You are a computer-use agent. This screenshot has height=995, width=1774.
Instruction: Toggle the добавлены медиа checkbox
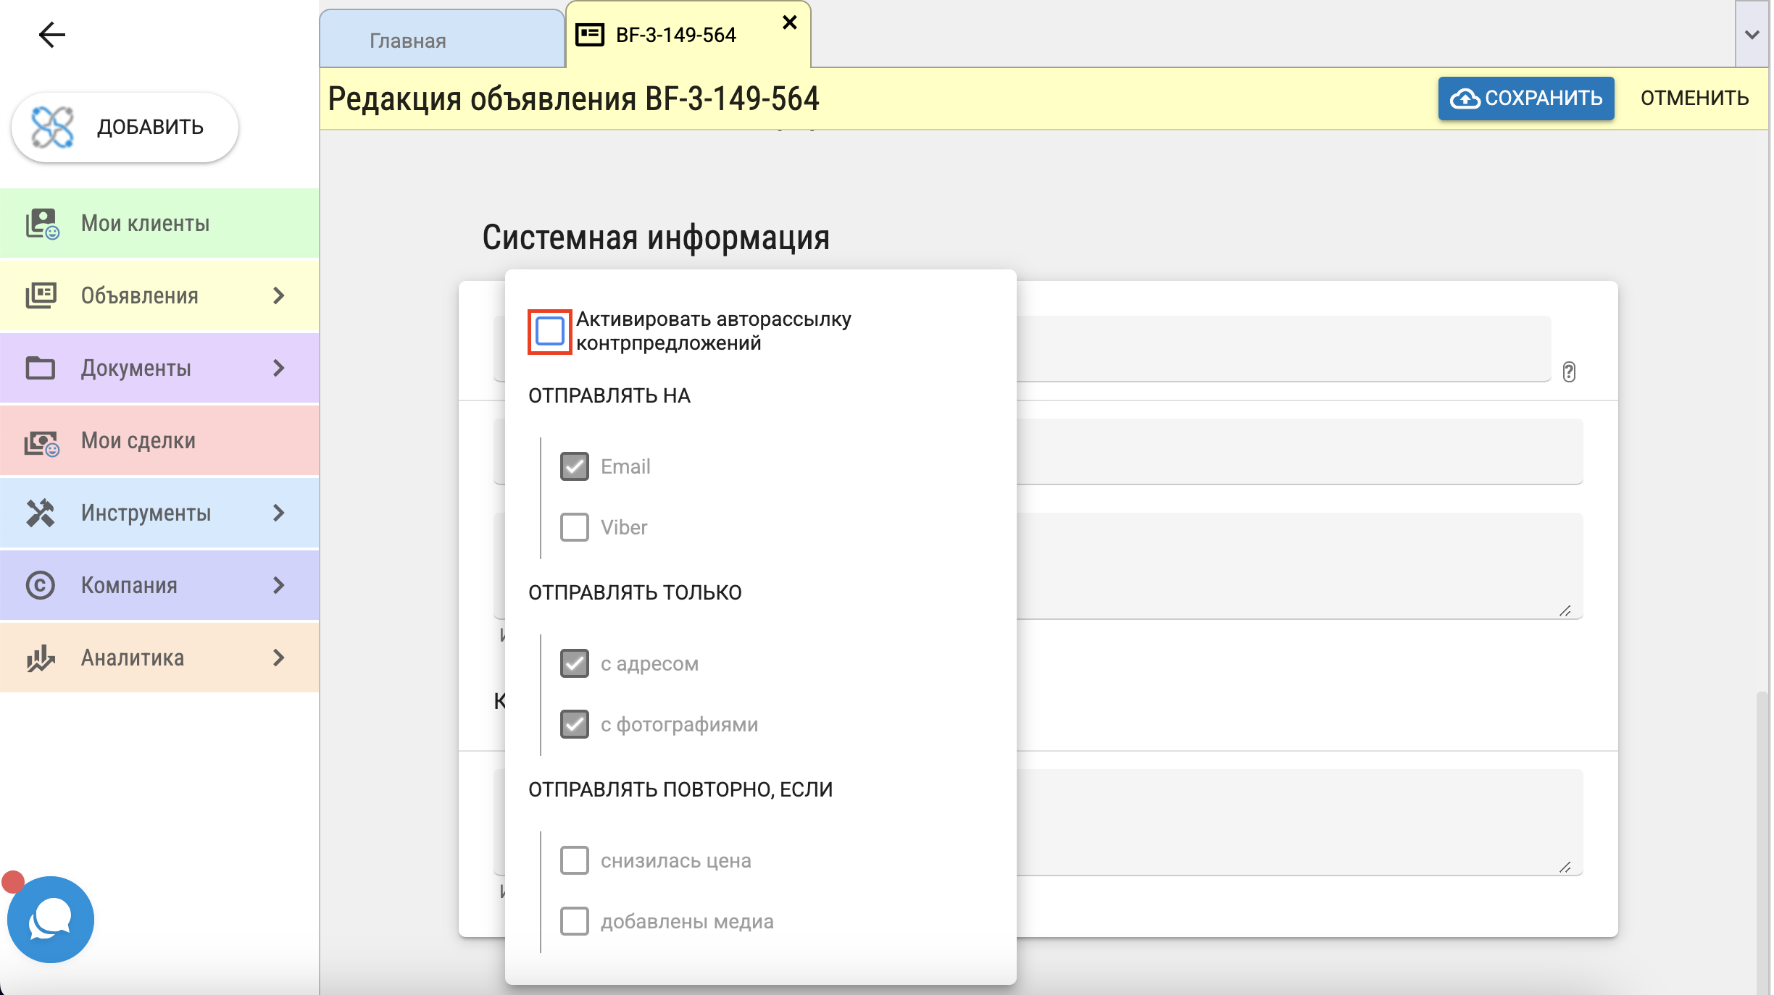(x=575, y=921)
